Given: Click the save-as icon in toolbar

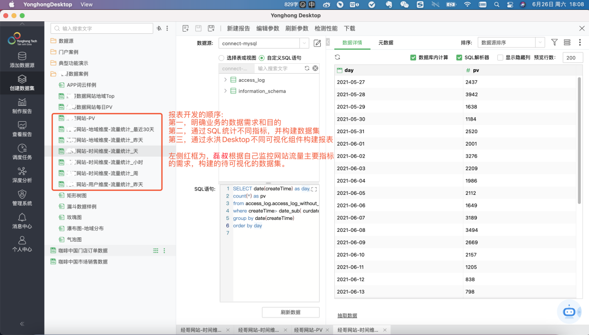Looking at the screenshot, I should 211,28.
